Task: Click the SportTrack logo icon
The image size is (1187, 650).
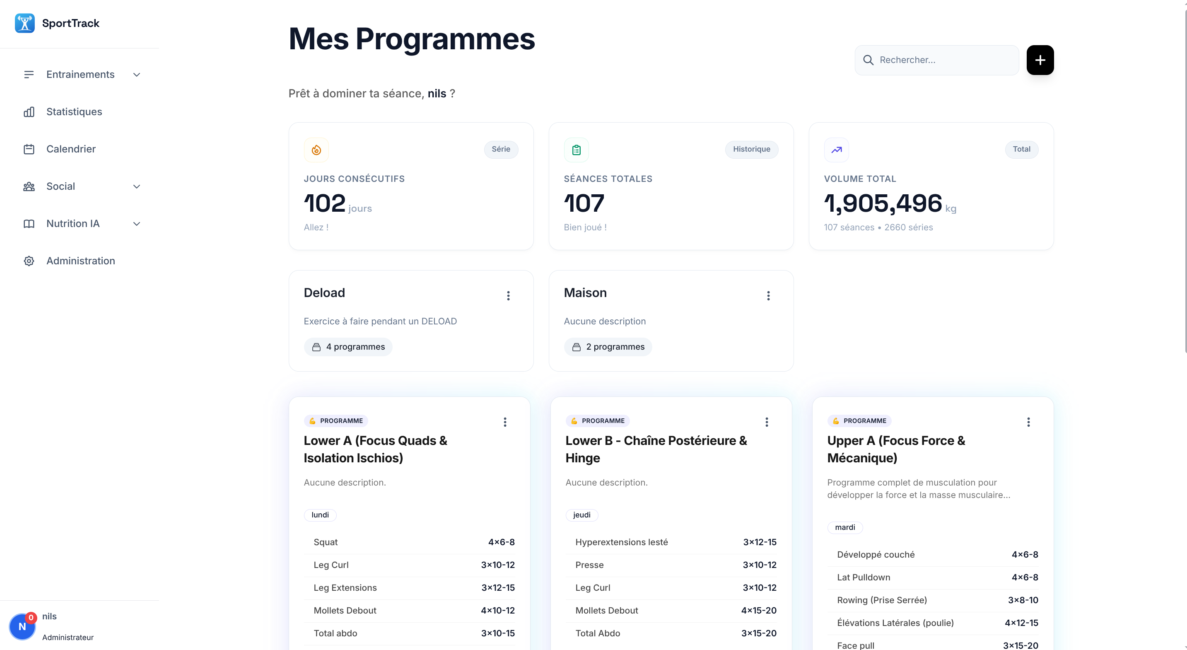Action: tap(24, 23)
